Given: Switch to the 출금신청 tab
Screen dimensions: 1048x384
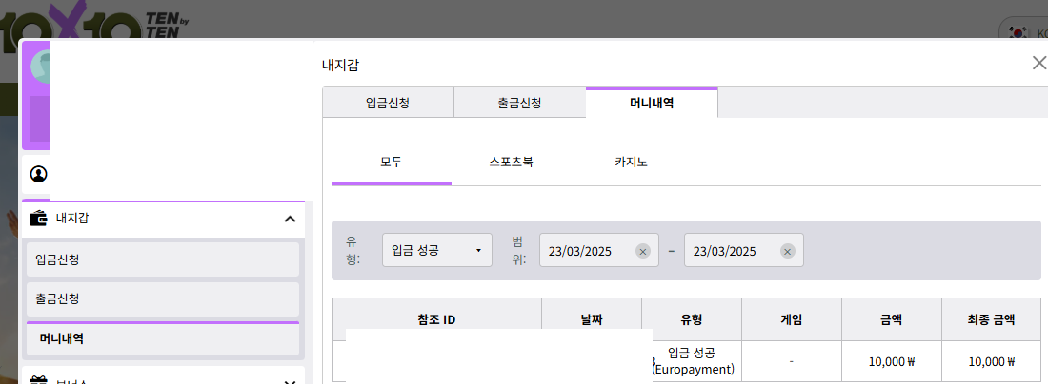Looking at the screenshot, I should click(x=519, y=103).
